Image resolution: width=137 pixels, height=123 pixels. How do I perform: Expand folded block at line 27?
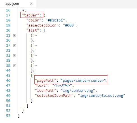pos(15,45)
